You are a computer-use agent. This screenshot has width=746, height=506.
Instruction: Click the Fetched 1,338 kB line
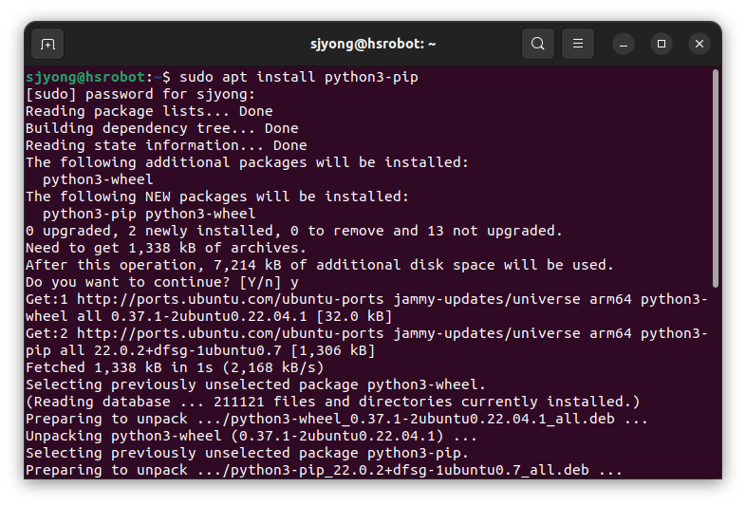[x=175, y=368]
